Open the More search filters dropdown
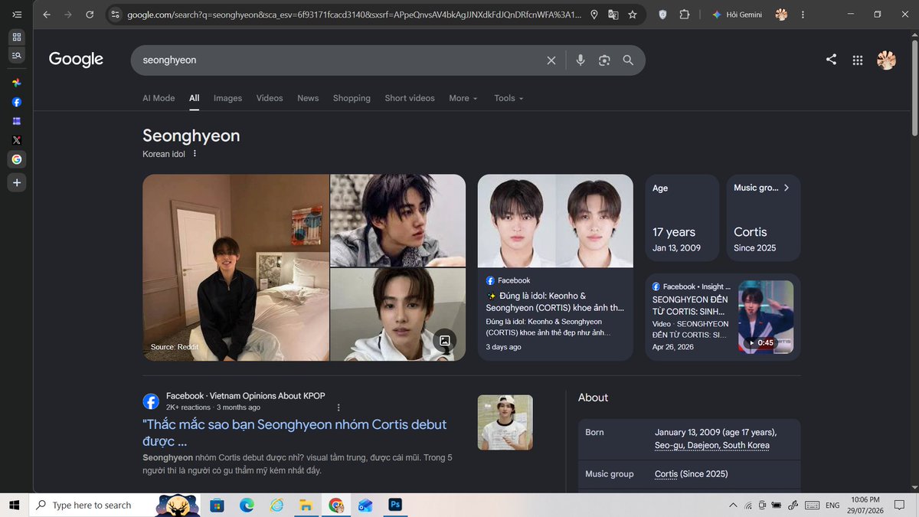 click(x=463, y=98)
